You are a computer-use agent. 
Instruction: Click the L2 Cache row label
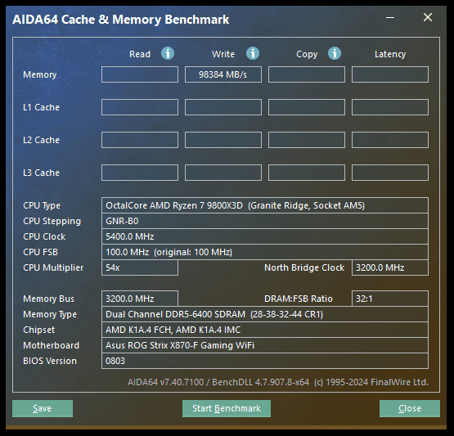42,140
